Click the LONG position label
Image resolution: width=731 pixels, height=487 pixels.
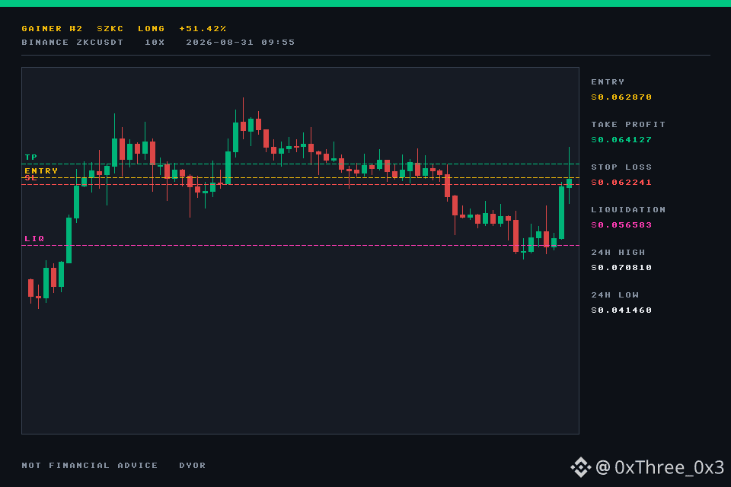pos(151,28)
